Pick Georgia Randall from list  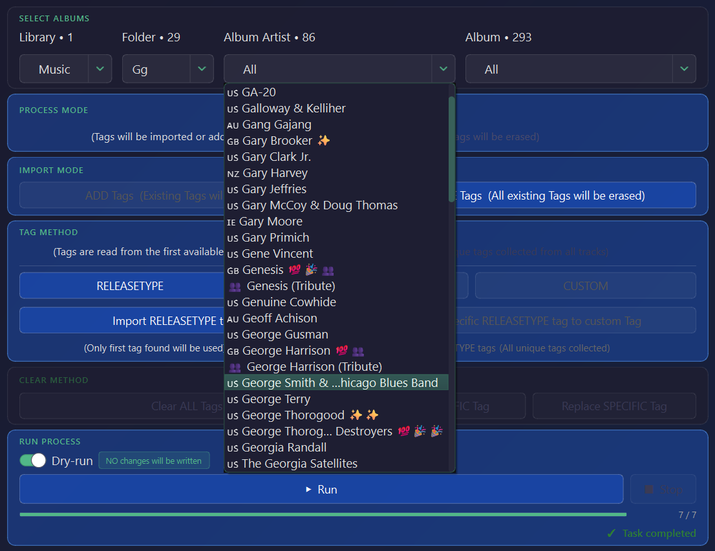(x=337, y=448)
